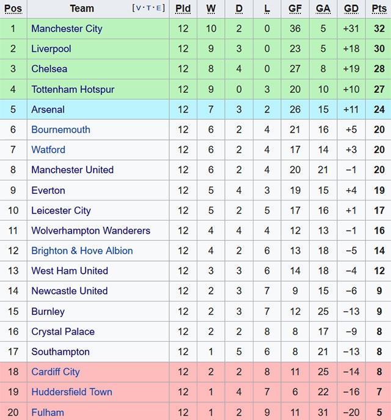Select the Chelsea link
The height and width of the screenshot is (420, 391).
(49, 69)
